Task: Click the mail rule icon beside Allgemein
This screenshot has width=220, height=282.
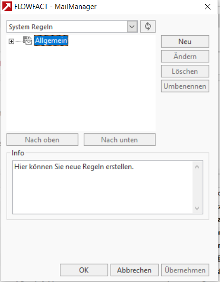Action: coord(28,40)
